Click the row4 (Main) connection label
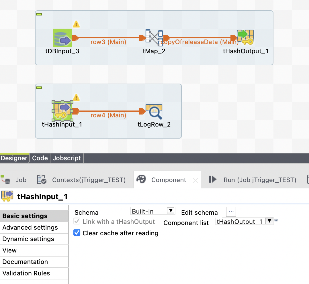Screen dimensions: 309x284 [108, 116]
